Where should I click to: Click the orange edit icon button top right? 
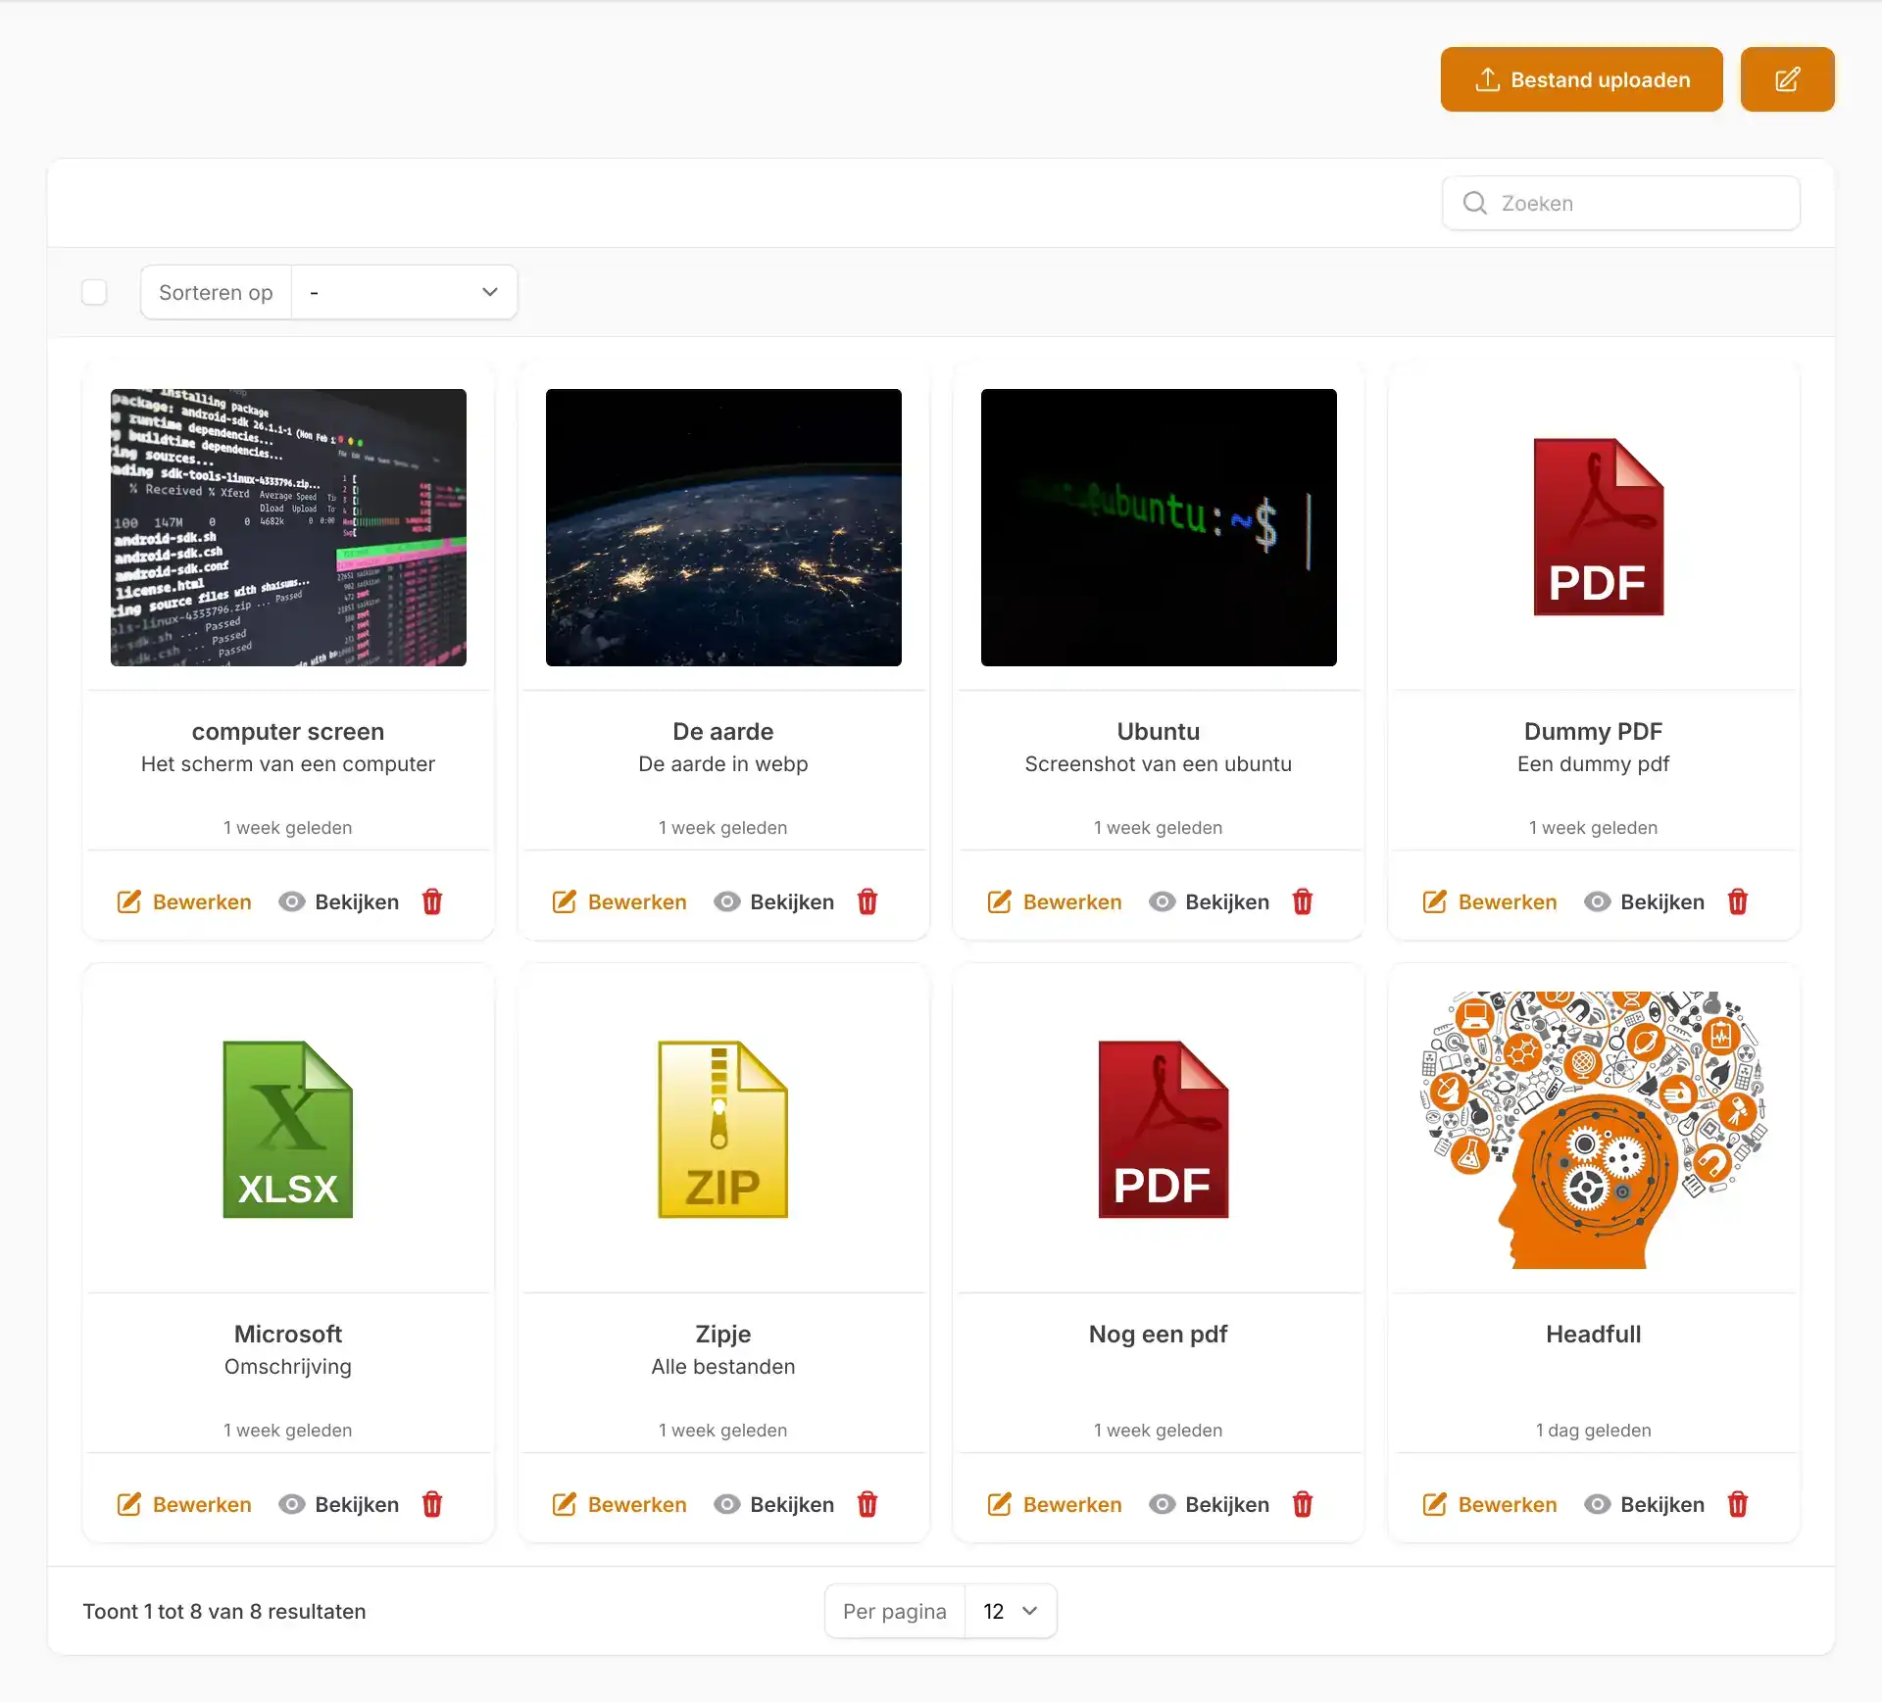(x=1787, y=79)
